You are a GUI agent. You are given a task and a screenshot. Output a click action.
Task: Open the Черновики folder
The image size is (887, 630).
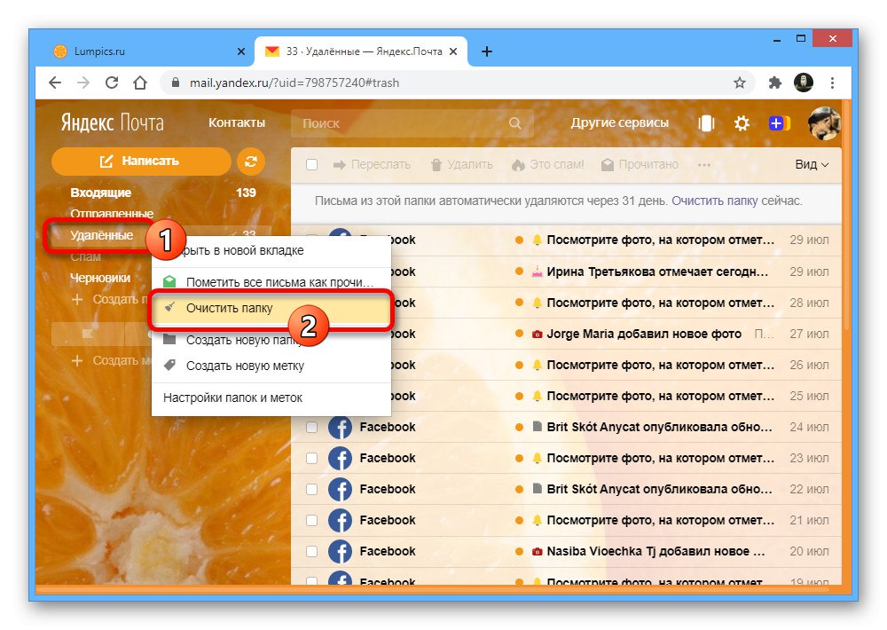point(100,278)
